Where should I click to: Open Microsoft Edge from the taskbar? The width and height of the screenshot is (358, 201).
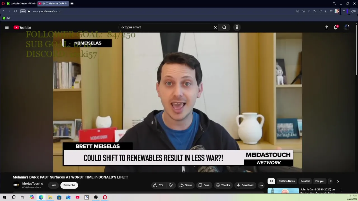click(x=41, y=197)
